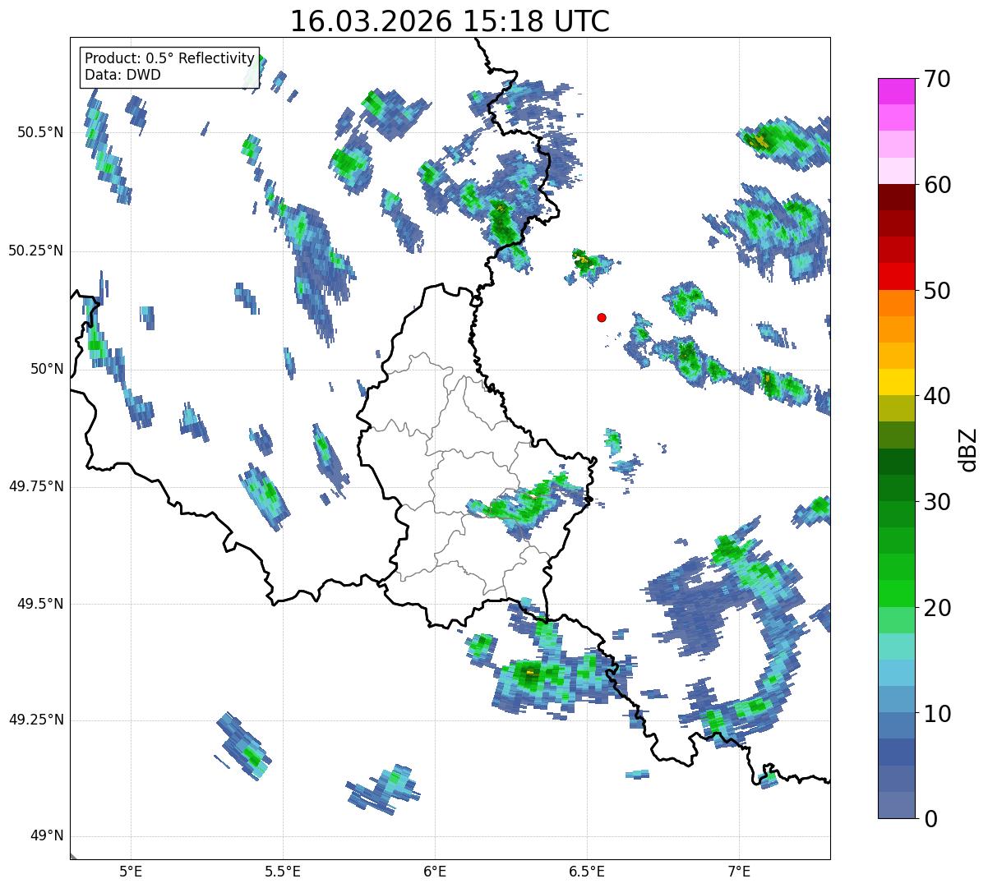Click the "Data: DWD" text
The image size is (988, 888).
pyautogui.click(x=122, y=75)
